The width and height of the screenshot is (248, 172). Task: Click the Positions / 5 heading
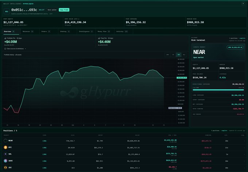[10, 131]
